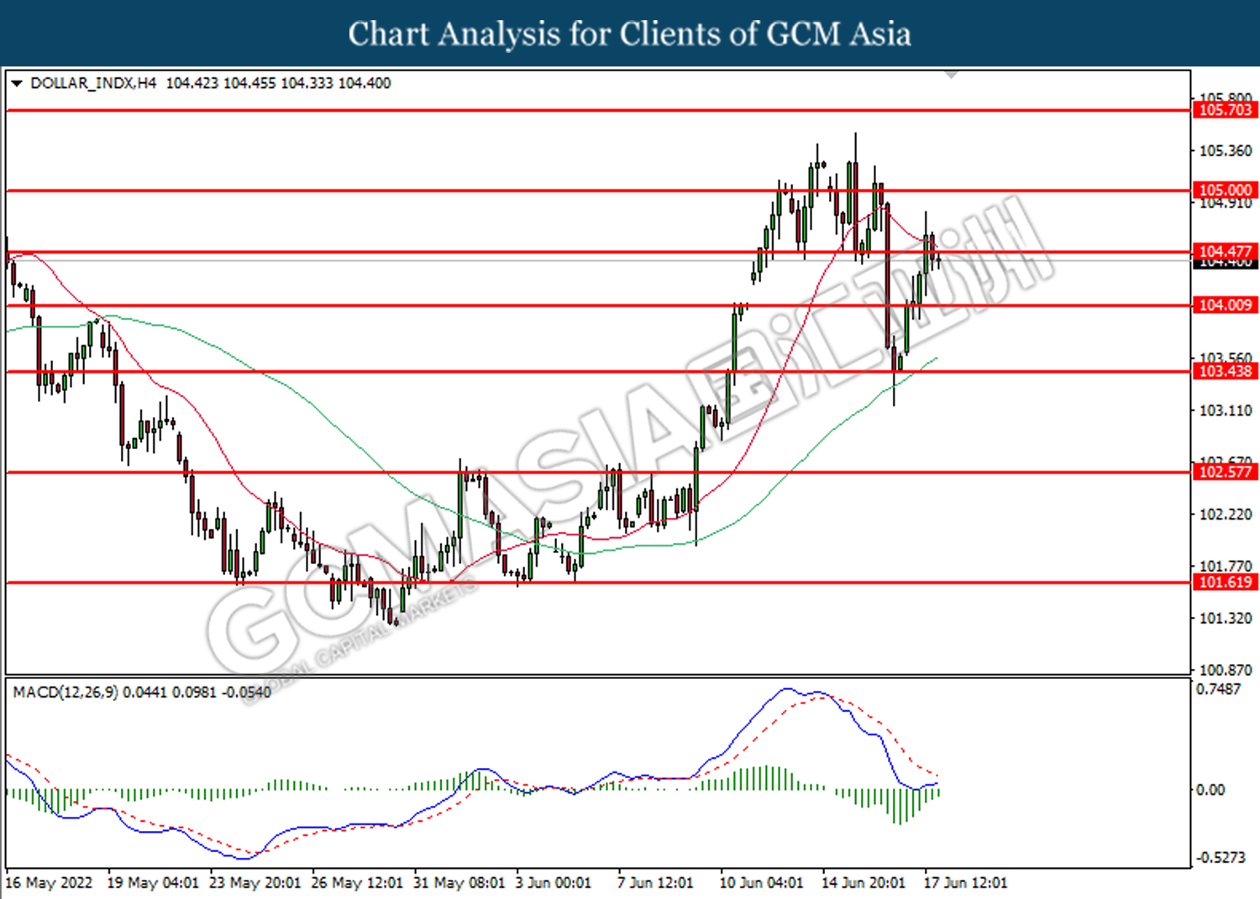Select the DOLLAR_INDX,H4 symbol label
This screenshot has width=1260, height=899.
[93, 83]
